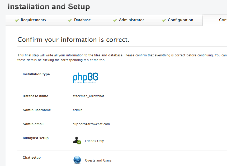
Task: Click the green checkmark beside Requirements
Action: [x=17, y=20]
